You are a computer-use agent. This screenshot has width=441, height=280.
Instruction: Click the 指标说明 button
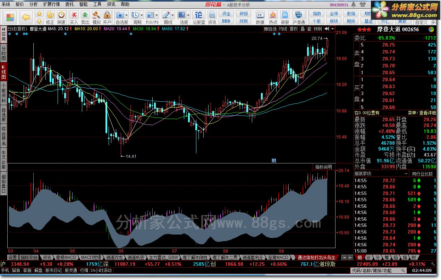(324, 167)
